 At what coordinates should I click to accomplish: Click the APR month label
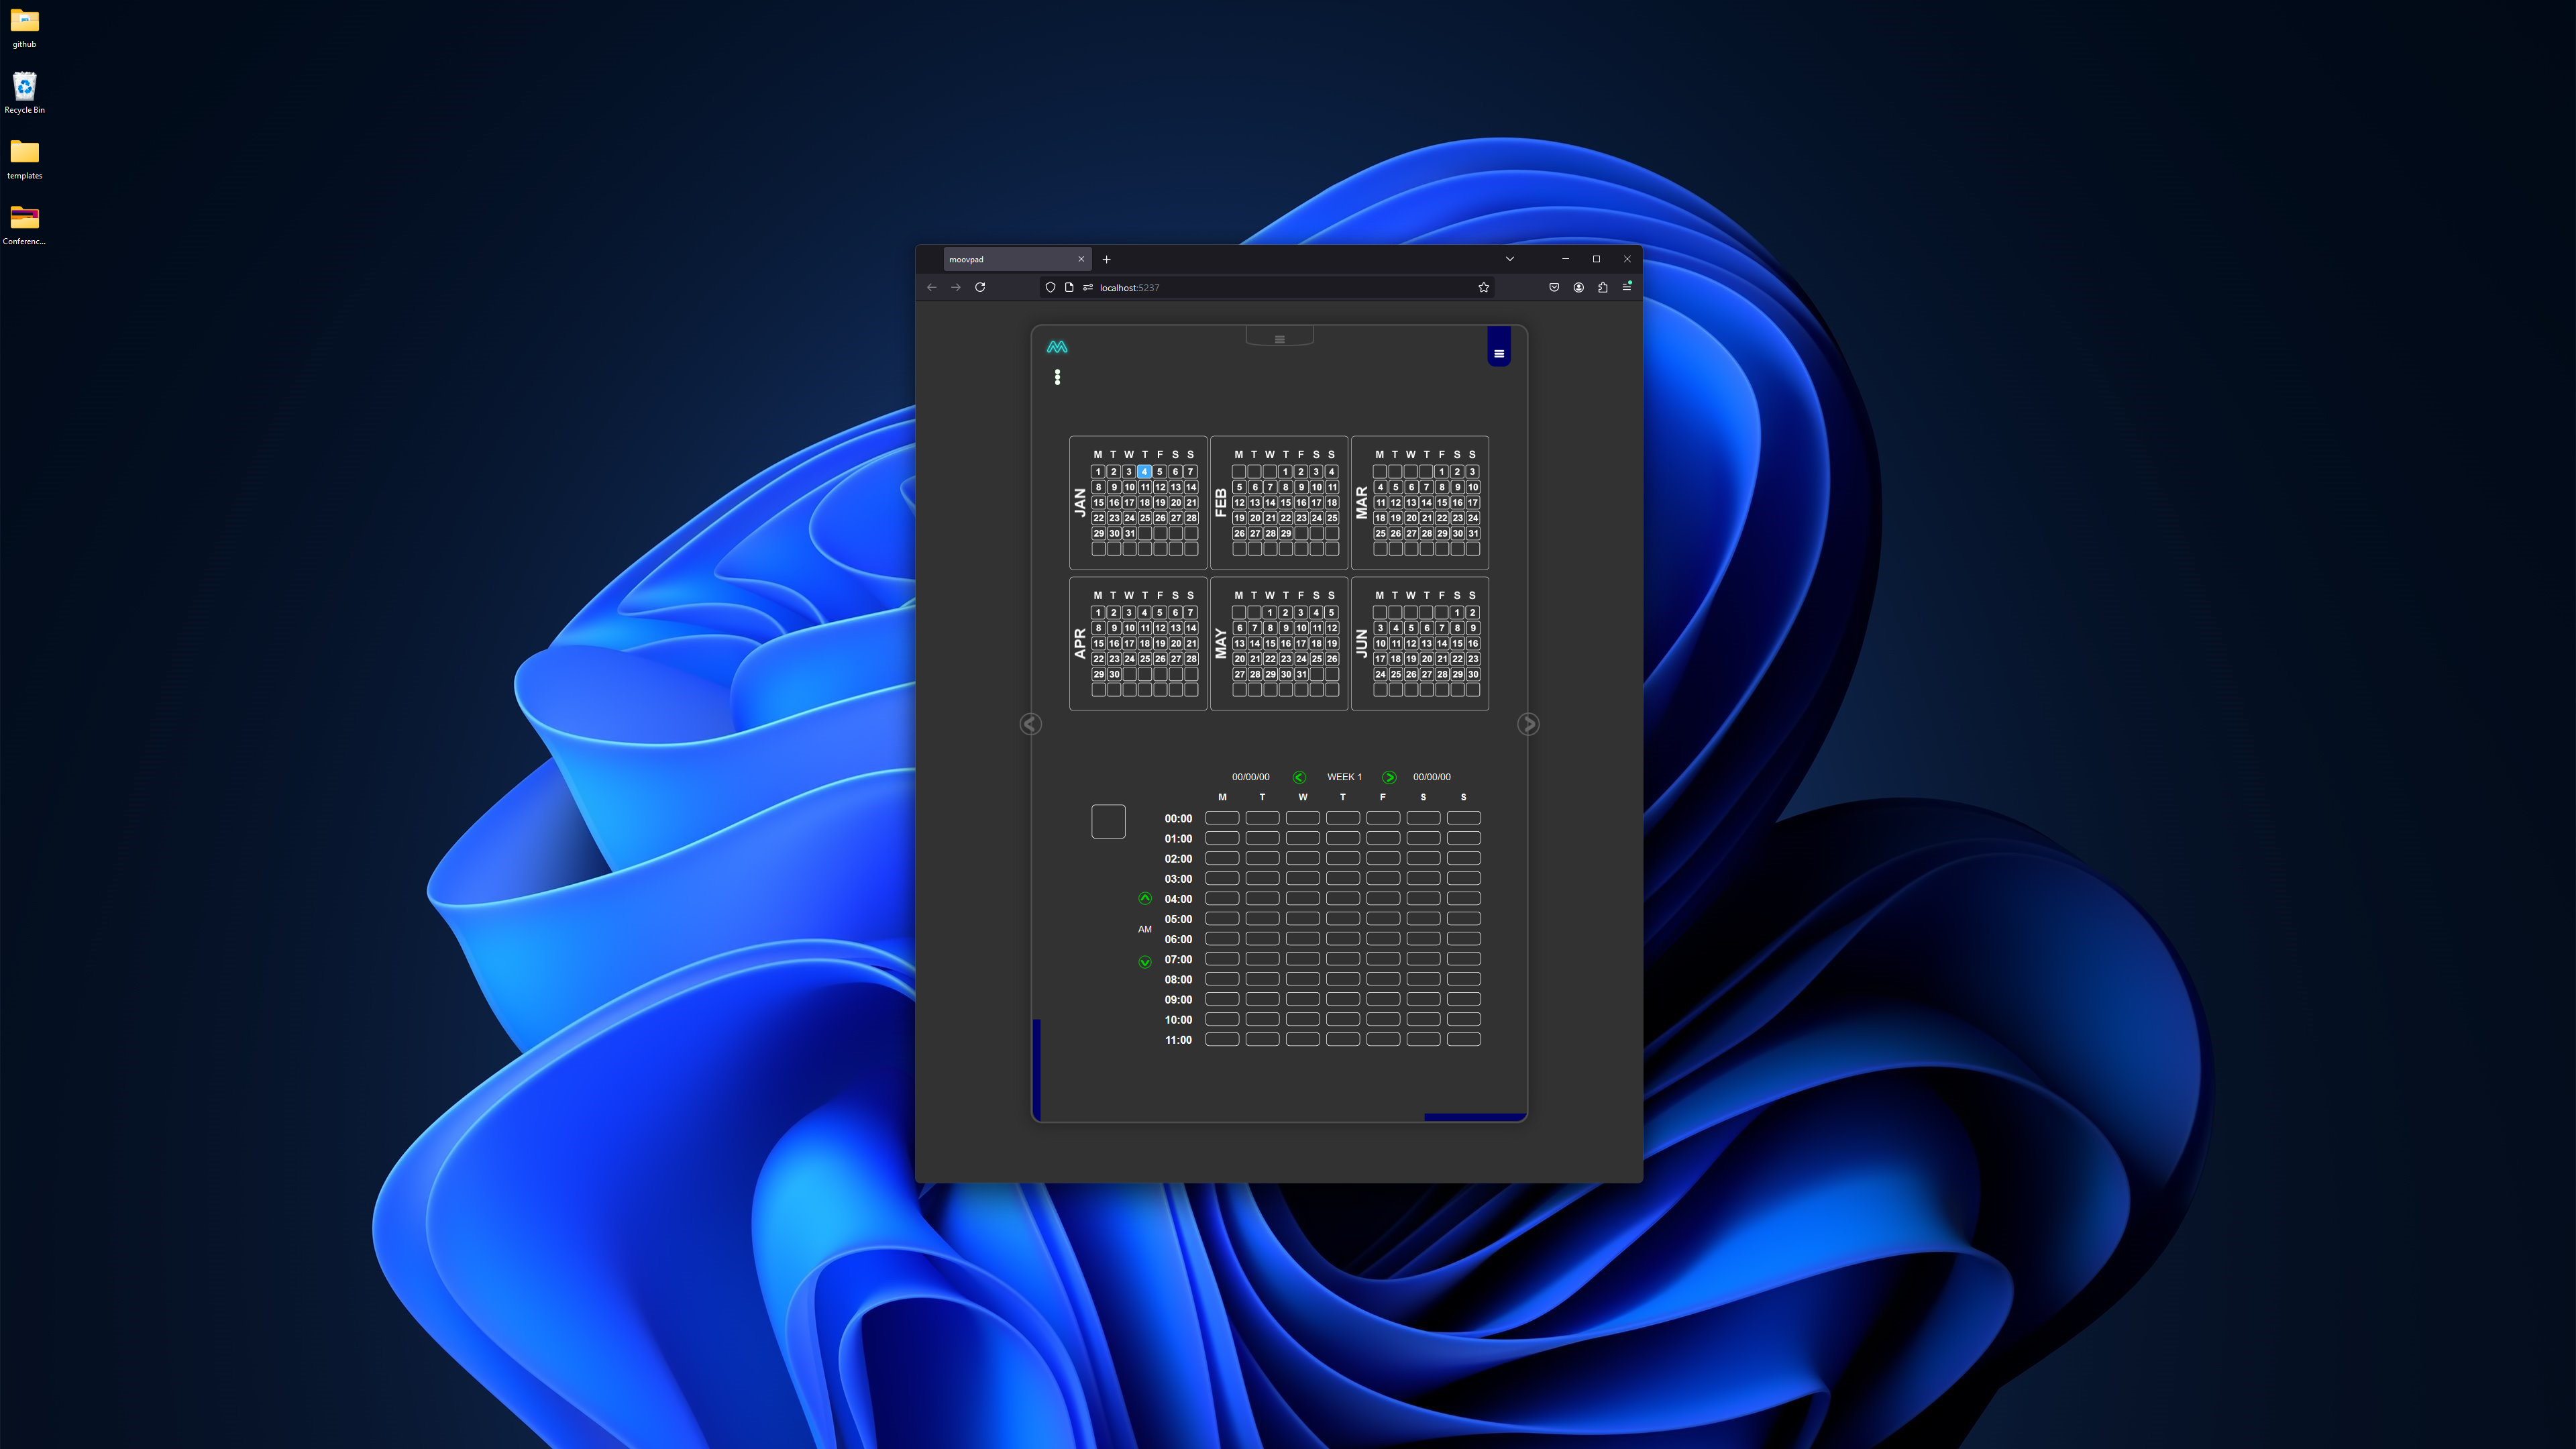pyautogui.click(x=1080, y=643)
